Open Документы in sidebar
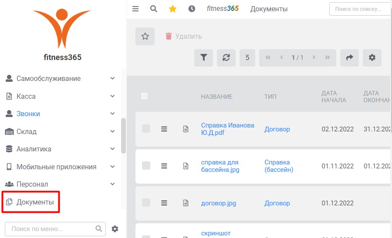Screen dimensions: 392x238 tap(35, 202)
